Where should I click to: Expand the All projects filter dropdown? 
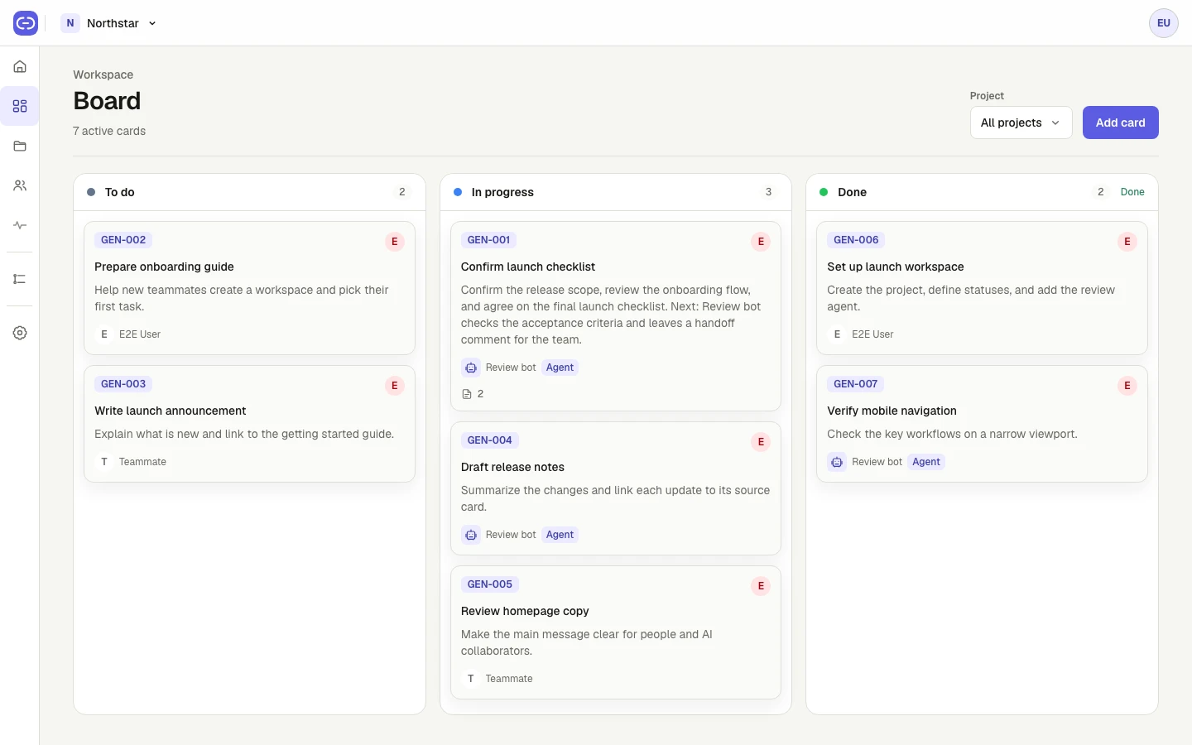1021,123
